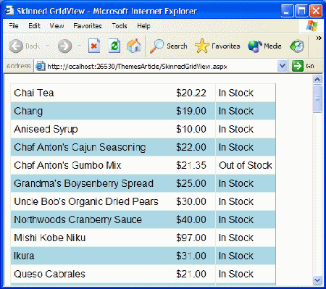This screenshot has height=289, width=326.
Task: Open the File menu
Action: 14,25
